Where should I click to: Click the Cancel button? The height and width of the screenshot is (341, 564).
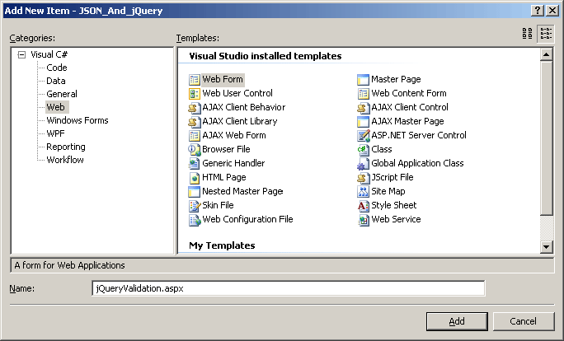coord(524,321)
